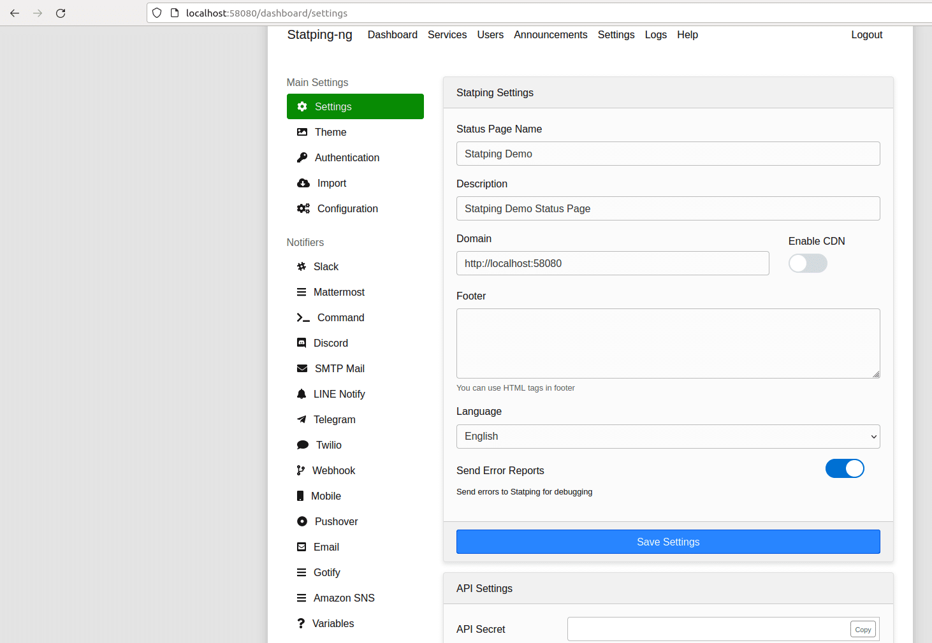Image resolution: width=932 pixels, height=643 pixels.
Task: Open the Language dropdown
Action: (x=667, y=437)
